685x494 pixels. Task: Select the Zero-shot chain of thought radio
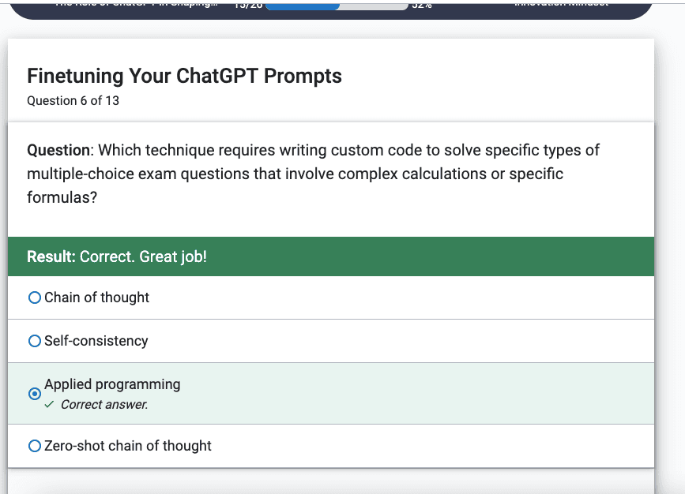(35, 446)
